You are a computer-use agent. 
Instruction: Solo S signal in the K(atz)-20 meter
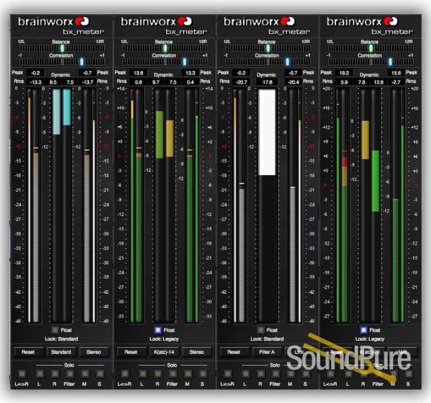[x=409, y=373]
